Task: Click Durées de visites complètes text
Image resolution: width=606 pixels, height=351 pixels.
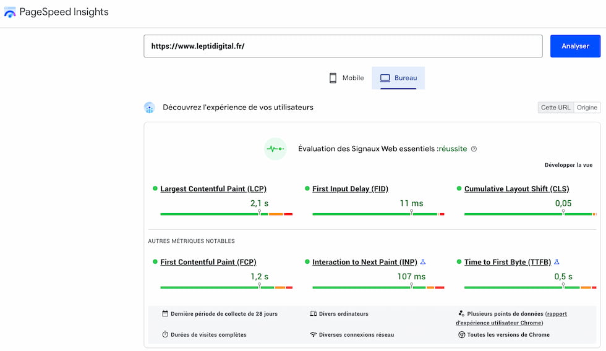Action: [x=208, y=335]
